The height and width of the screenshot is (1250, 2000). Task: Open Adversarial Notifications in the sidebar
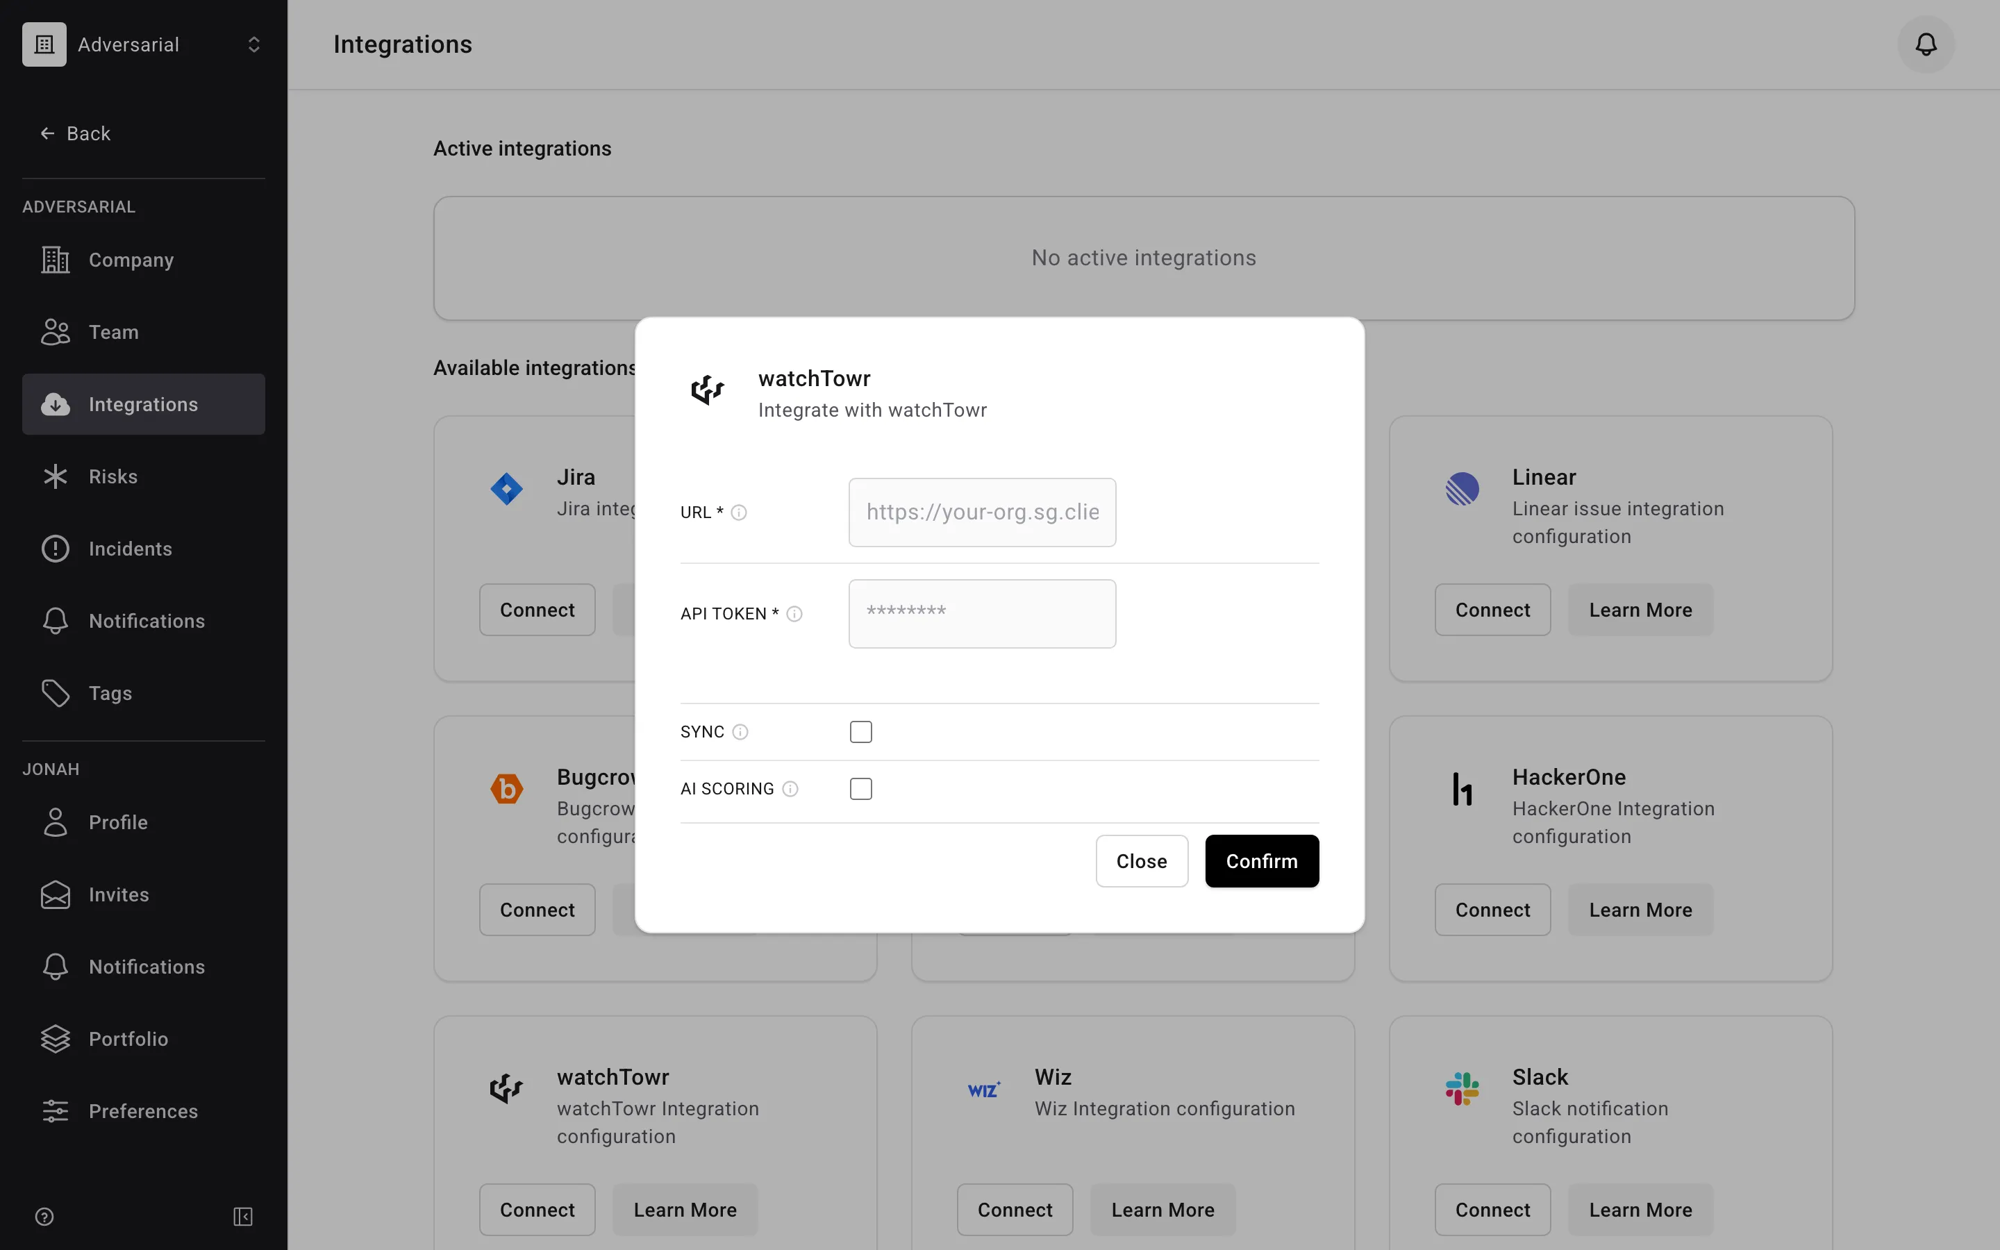tap(144, 621)
